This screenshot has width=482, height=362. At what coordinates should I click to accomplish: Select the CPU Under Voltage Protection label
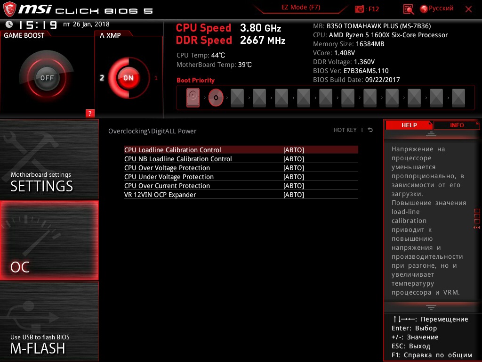click(169, 177)
